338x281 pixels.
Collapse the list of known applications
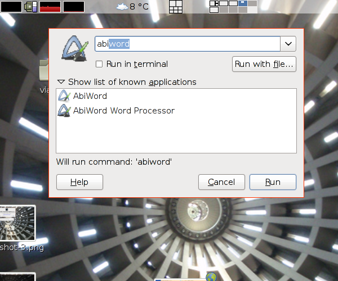point(61,82)
